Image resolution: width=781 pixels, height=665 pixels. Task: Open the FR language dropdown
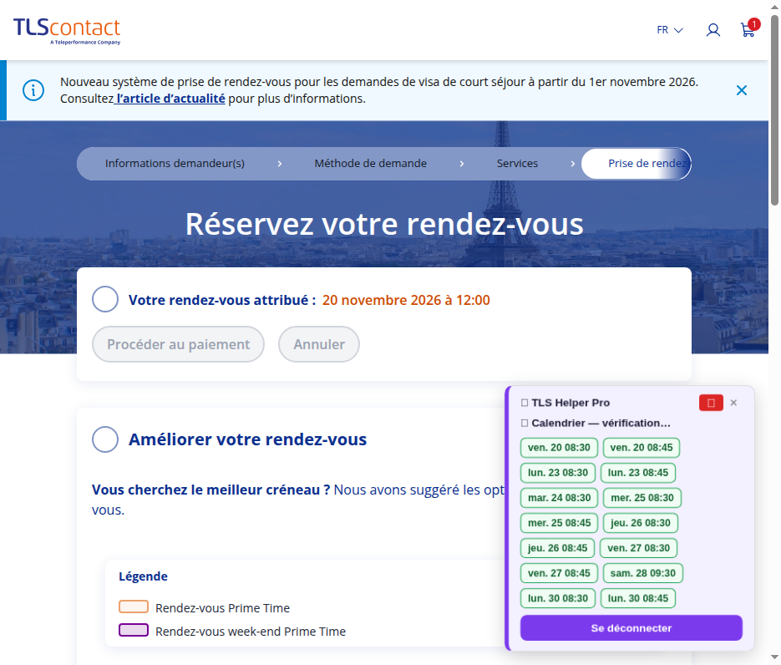coord(669,30)
